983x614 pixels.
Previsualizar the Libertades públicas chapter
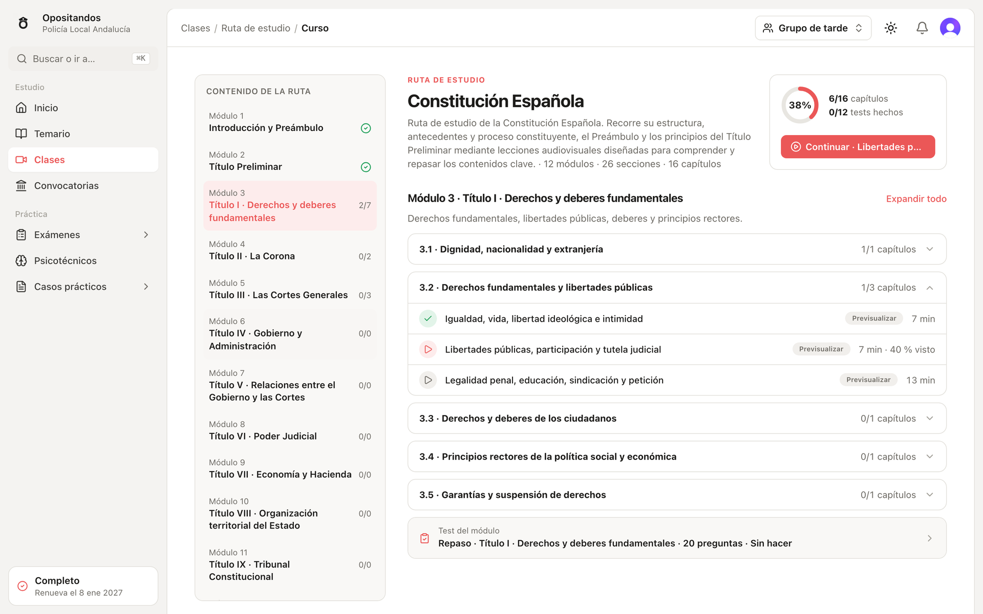[821, 349]
